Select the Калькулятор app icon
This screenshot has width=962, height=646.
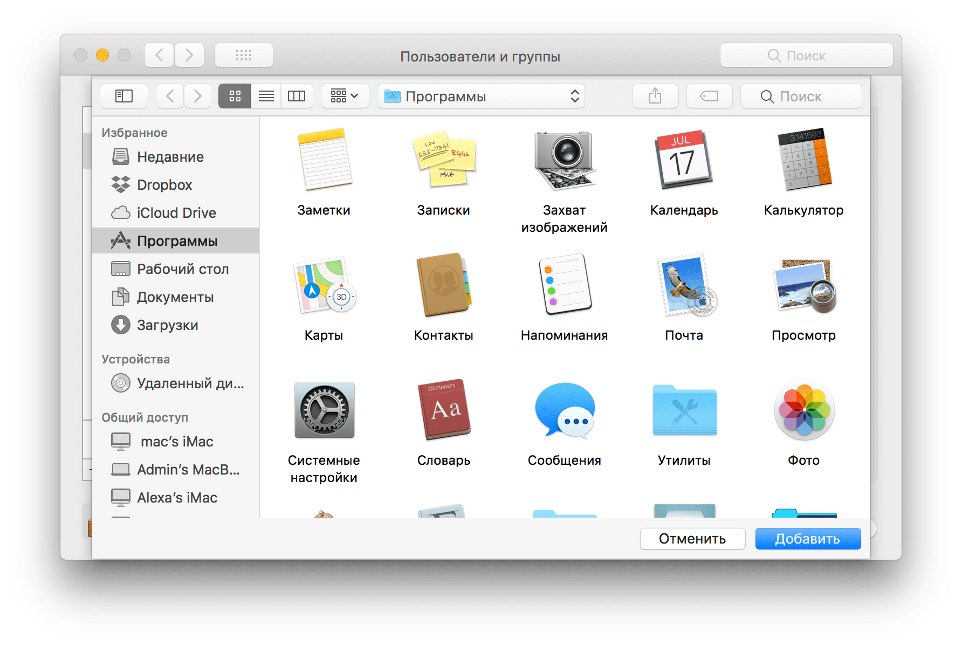point(804,160)
